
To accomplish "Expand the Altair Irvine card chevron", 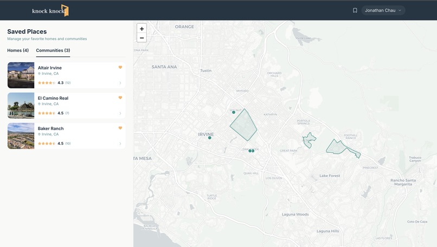I will (x=120, y=83).
